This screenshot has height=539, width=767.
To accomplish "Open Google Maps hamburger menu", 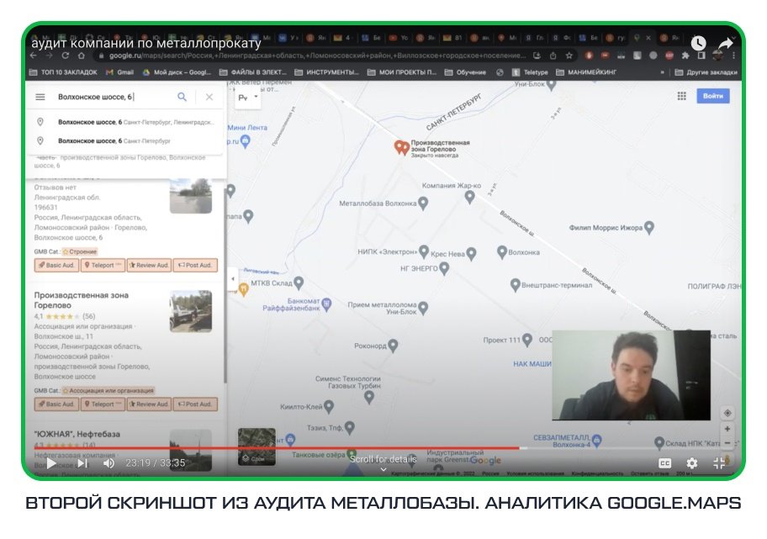I will pos(40,97).
